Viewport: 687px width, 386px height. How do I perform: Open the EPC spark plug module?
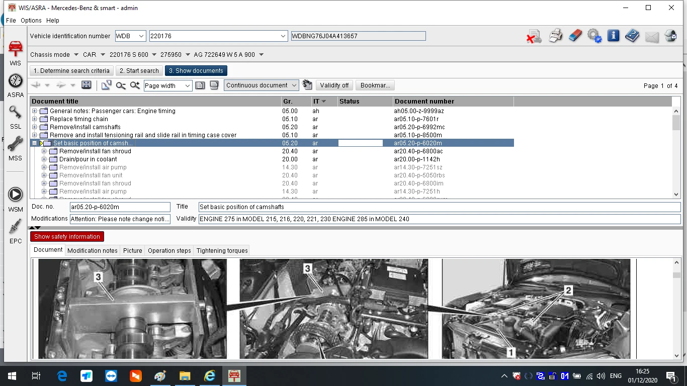(x=16, y=232)
